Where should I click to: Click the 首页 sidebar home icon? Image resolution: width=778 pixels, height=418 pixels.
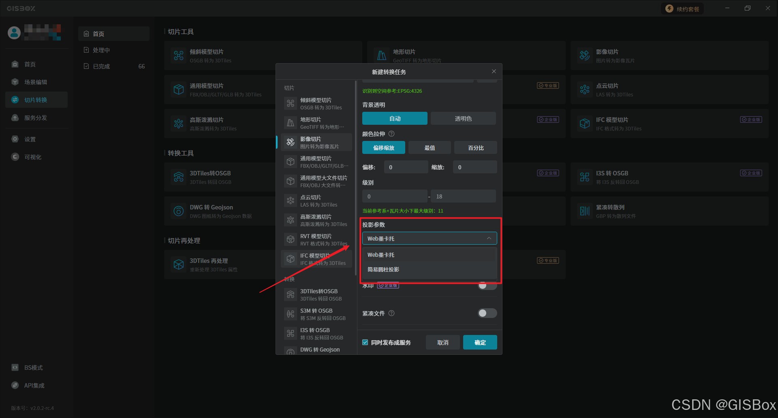[15, 64]
